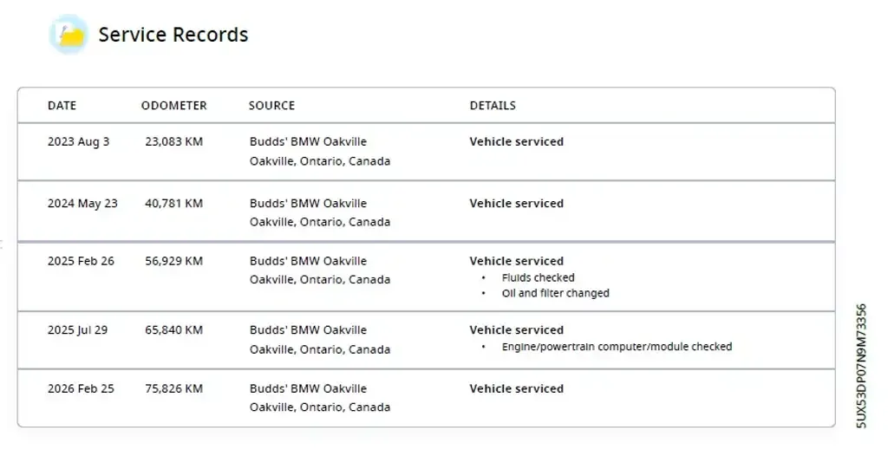Click Engine/powertrain computer/module checked item

pyautogui.click(x=617, y=347)
